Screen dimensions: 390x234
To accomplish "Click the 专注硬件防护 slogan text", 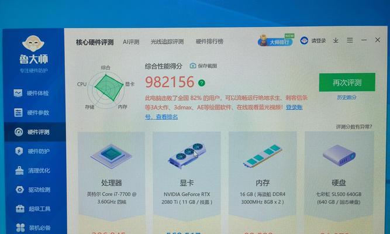I will tap(34, 71).
